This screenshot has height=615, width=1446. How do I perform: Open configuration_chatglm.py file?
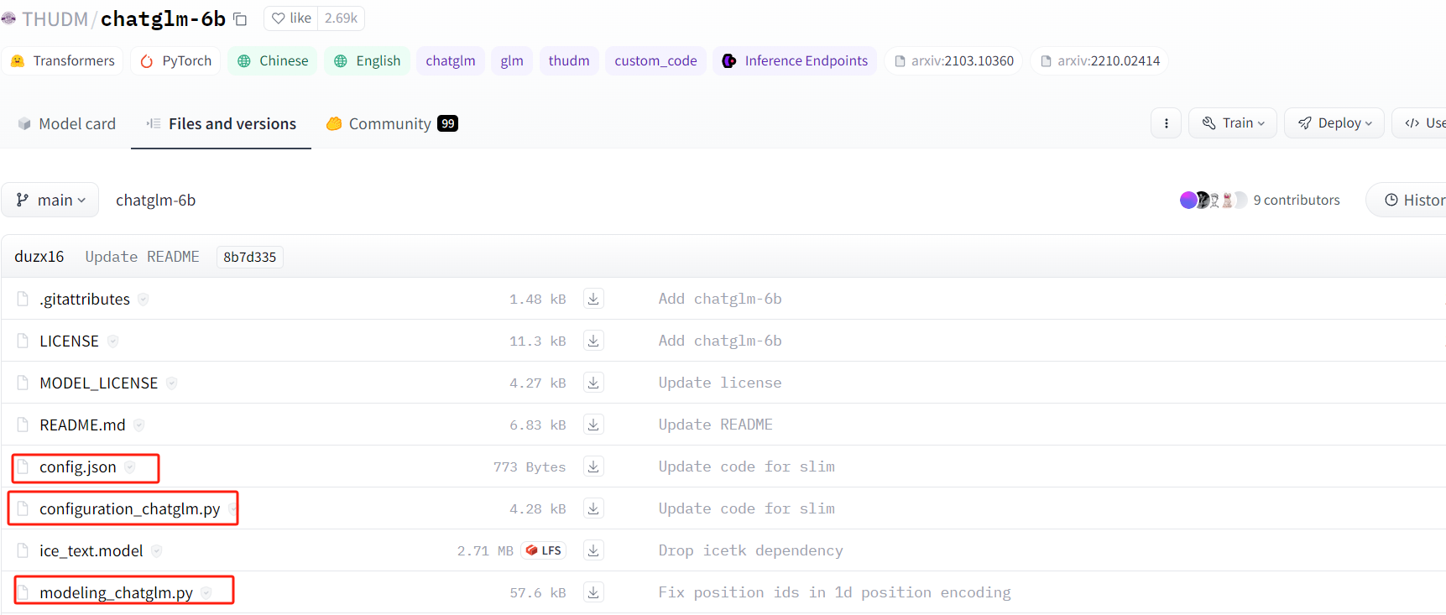point(129,508)
